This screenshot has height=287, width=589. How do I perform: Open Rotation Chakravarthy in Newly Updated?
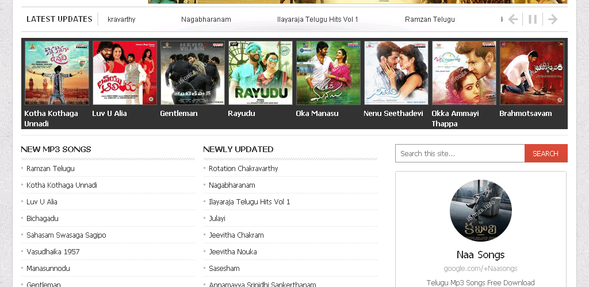tap(243, 169)
